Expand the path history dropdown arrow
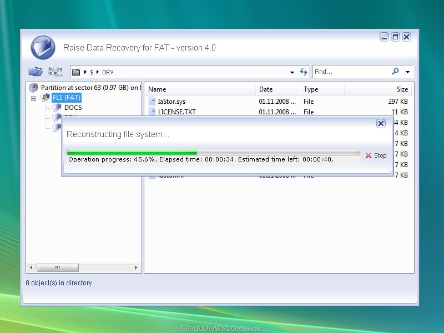444x333 pixels. 292,73
